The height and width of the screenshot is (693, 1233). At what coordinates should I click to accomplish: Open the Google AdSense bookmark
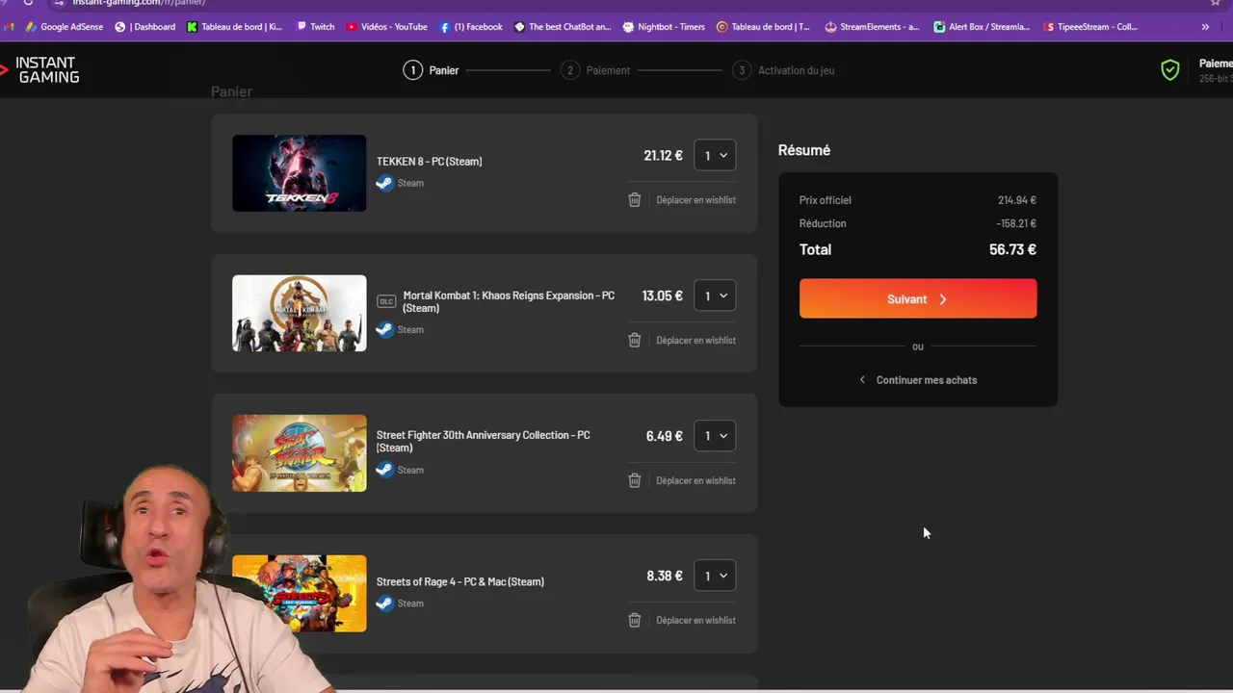tap(64, 27)
